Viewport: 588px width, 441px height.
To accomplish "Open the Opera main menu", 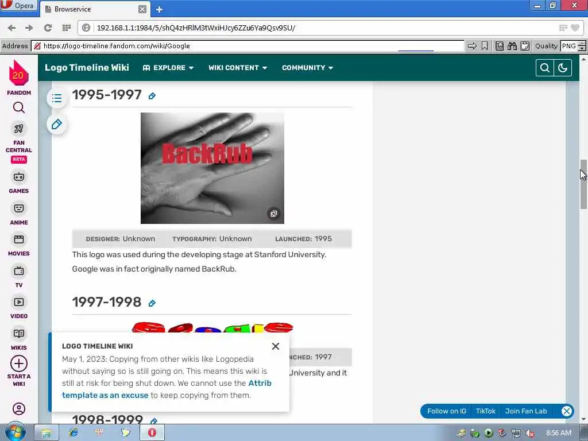I will 18,5.
